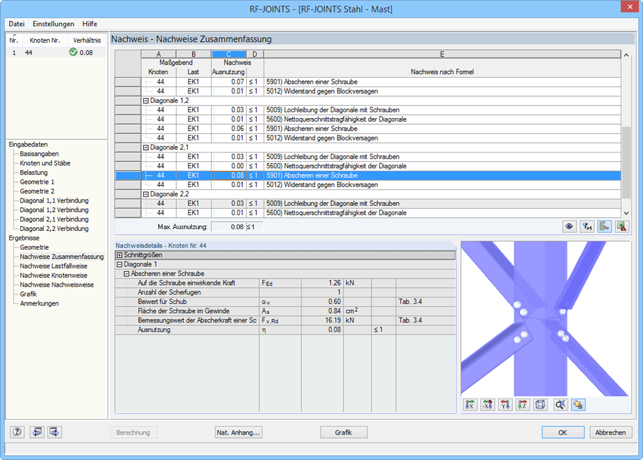
Task: Click the Berechnung button
Action: pyautogui.click(x=133, y=432)
